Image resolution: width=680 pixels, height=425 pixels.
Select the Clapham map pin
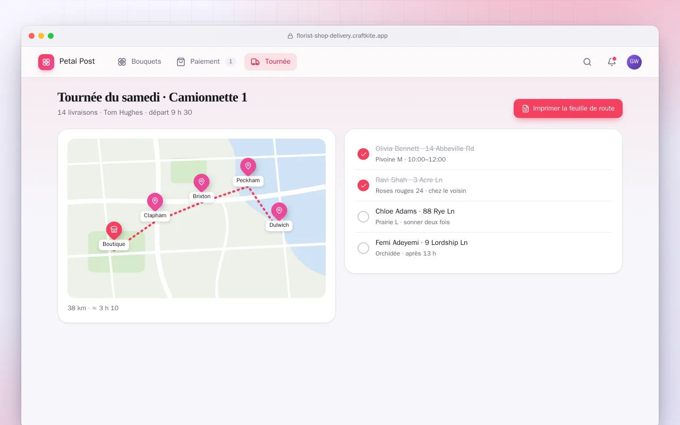pos(155,201)
